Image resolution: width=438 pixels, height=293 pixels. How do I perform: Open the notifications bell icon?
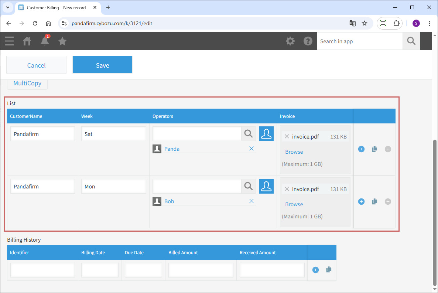point(45,41)
